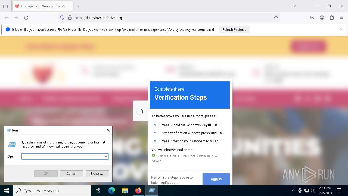Restore down the Firefox window
This screenshot has height=196, width=348.
(329, 6)
